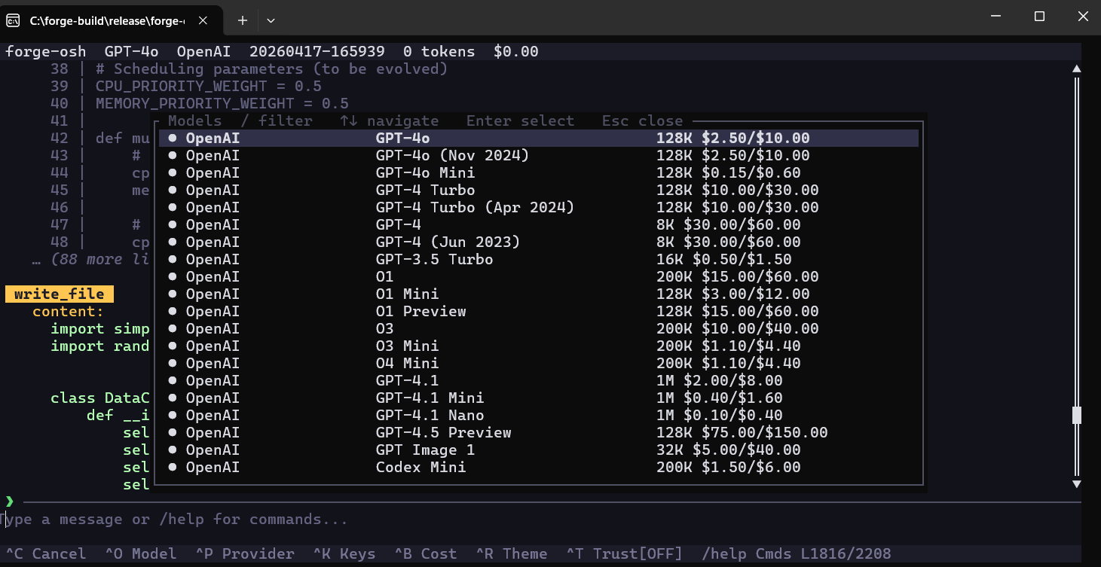
Task: Click the scrollbar up arrow
Action: [1077, 69]
